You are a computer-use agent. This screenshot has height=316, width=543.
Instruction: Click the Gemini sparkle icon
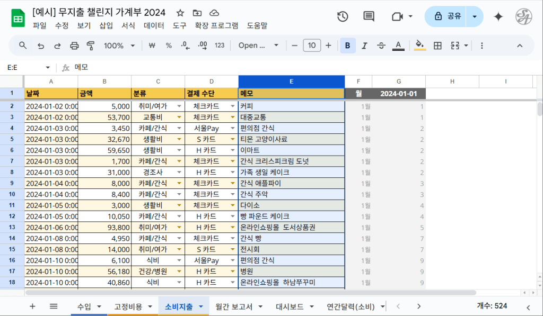tap(498, 16)
